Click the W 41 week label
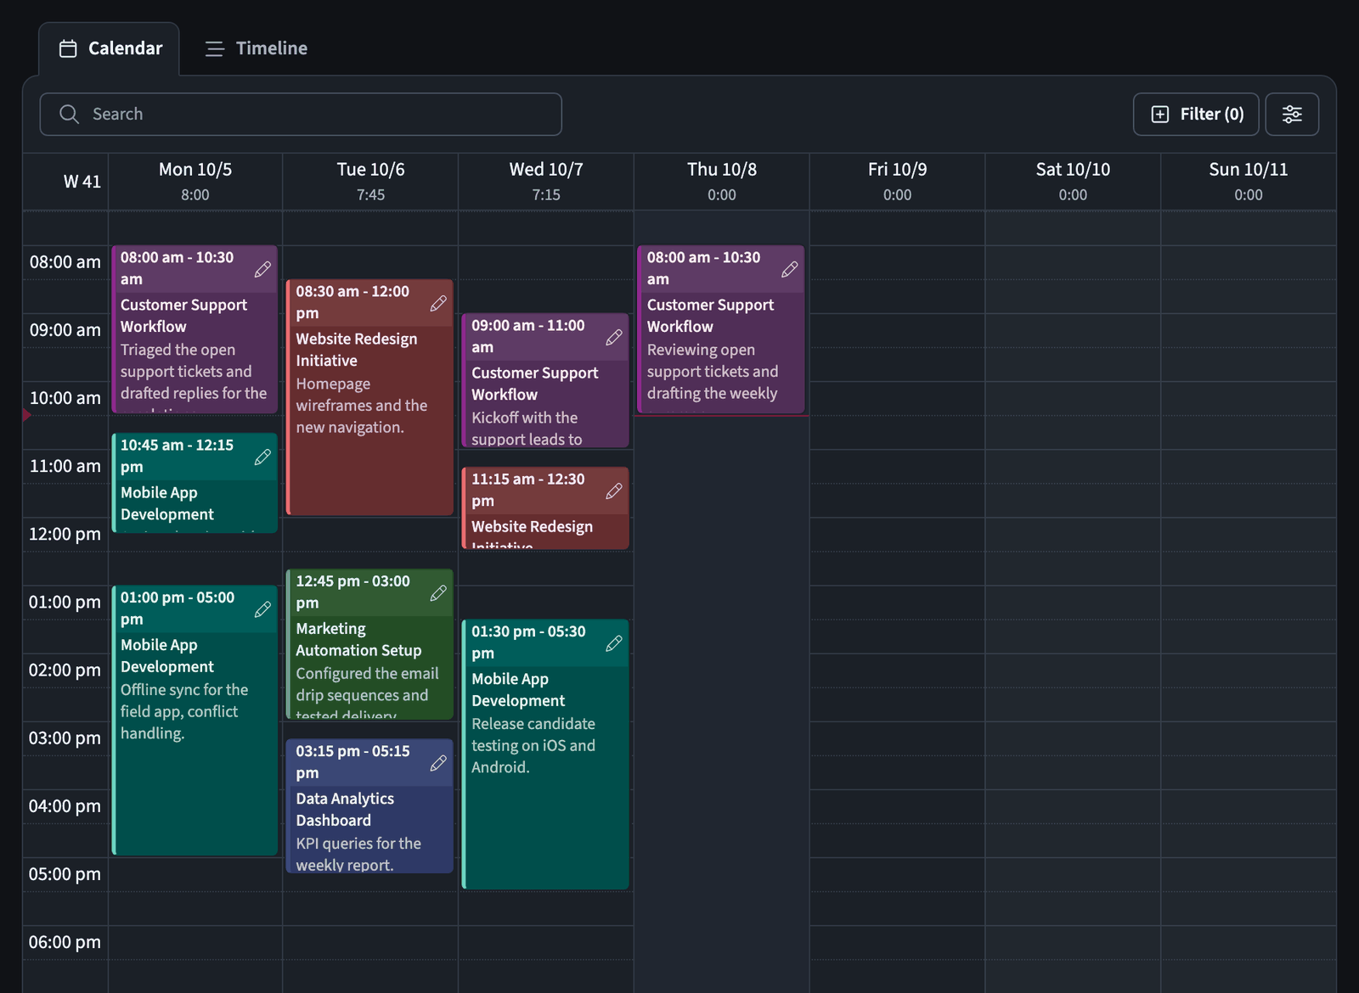 point(82,182)
